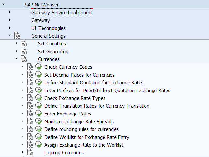This screenshot has height=157, width=209.
Task: Expand the UI Technologies node
Action: click(x=10, y=28)
